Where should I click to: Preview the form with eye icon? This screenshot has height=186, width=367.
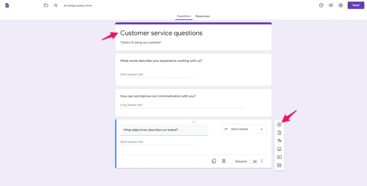331,5
